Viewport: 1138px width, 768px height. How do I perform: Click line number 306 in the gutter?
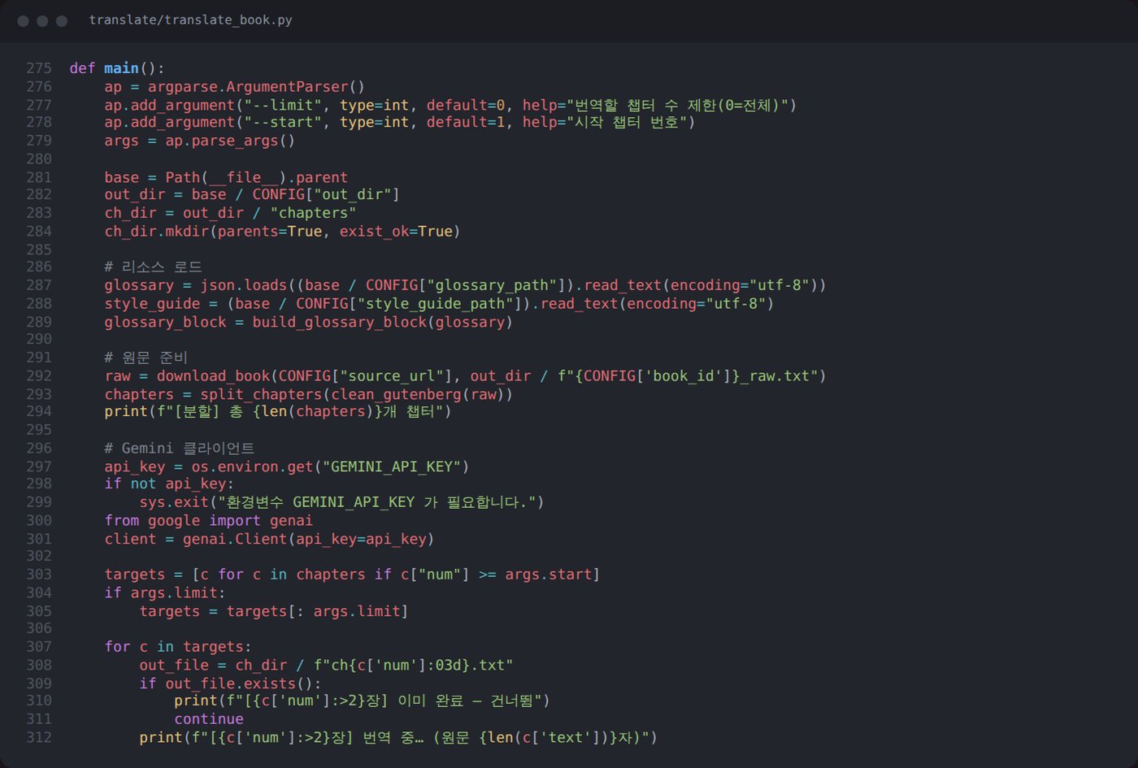(38, 628)
